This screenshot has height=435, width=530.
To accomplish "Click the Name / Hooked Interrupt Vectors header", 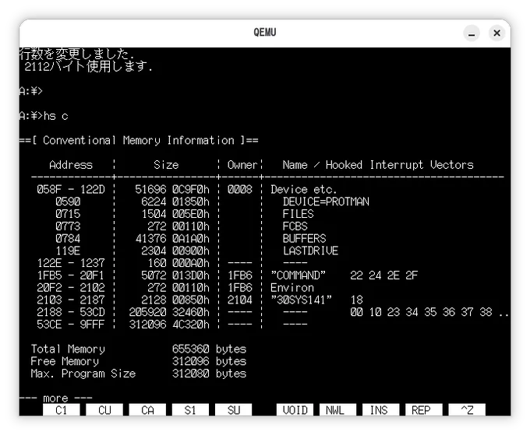I will pyautogui.click(x=378, y=165).
